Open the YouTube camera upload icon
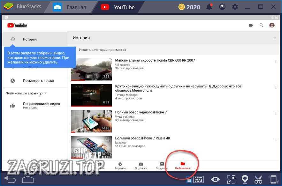The width and height of the screenshot is (282, 186). point(251,25)
